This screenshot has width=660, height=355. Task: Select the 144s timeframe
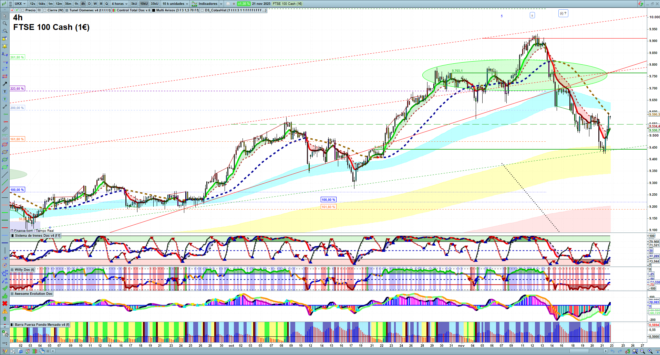[42, 4]
